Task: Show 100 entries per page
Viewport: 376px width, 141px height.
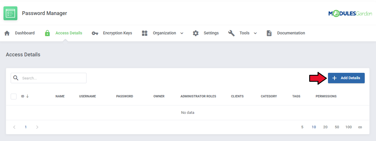Action: coord(349,127)
